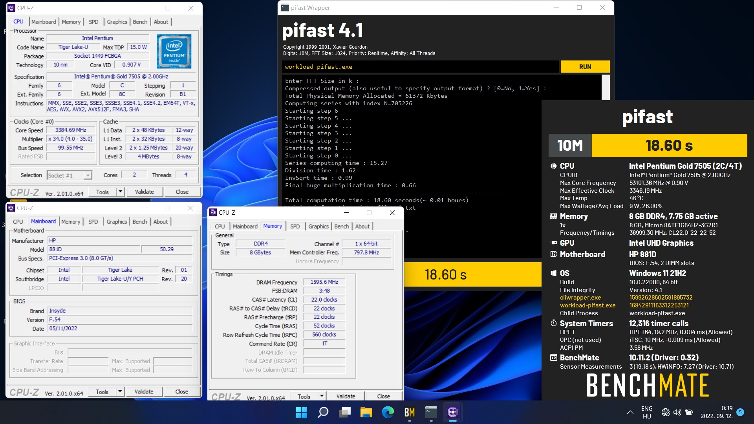Click the BIOS Date 05/11/2022 field

click(x=120, y=328)
